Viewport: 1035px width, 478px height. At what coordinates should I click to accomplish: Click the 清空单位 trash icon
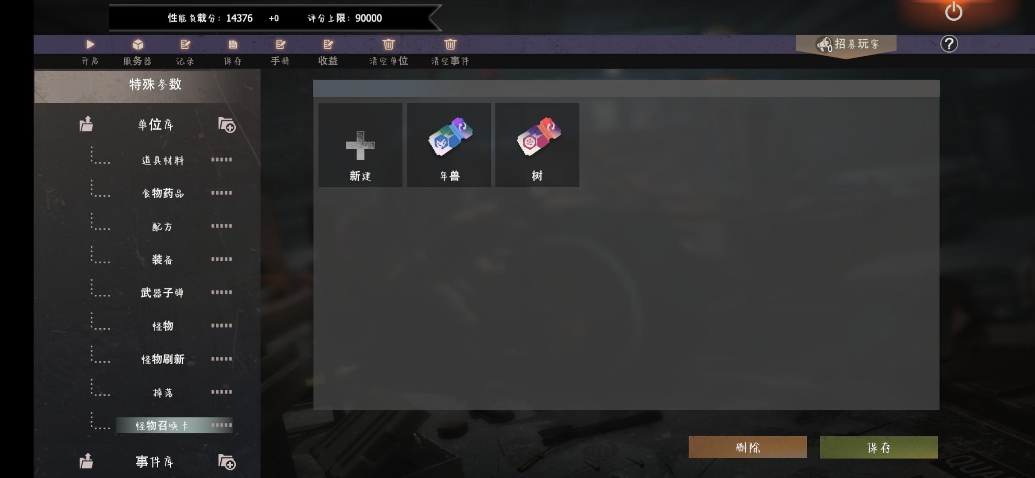[389, 44]
